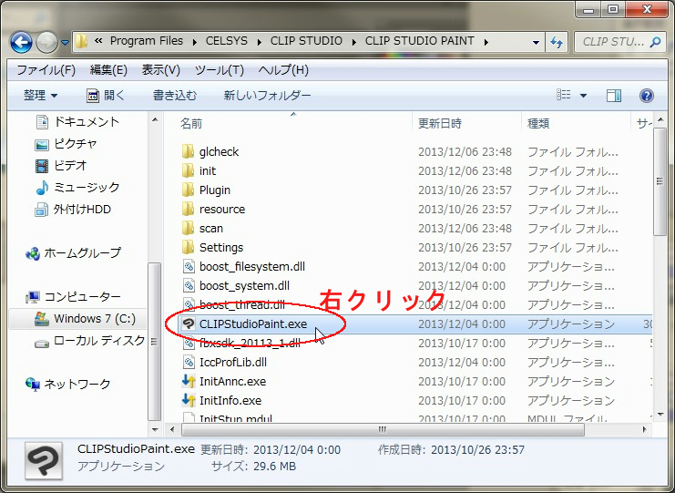The image size is (675, 493).
Task: Click the 新しいフォルダー button
Action: [267, 96]
